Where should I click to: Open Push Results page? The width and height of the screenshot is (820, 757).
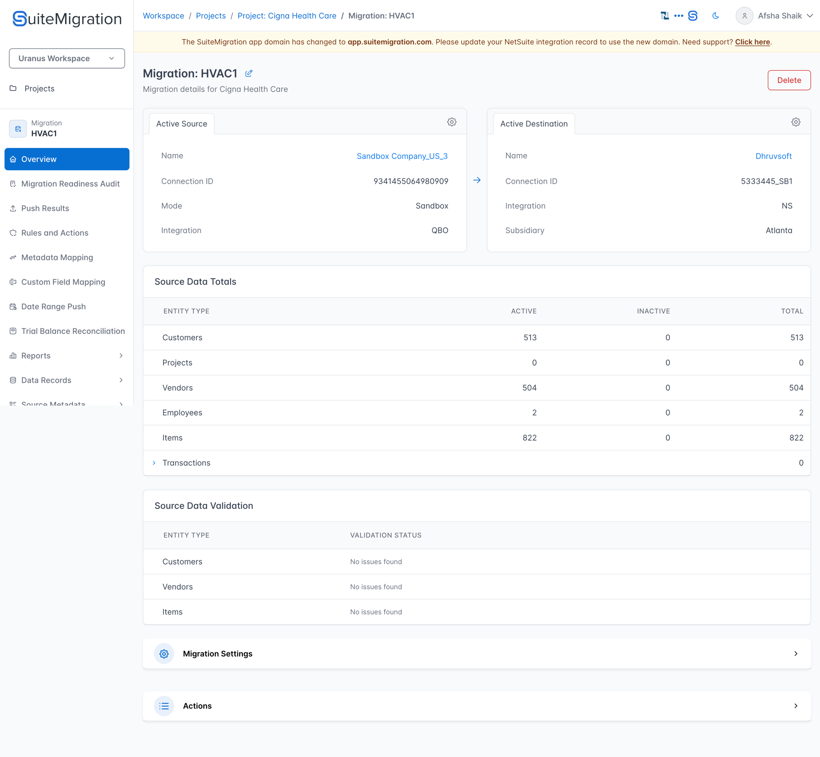coord(45,208)
